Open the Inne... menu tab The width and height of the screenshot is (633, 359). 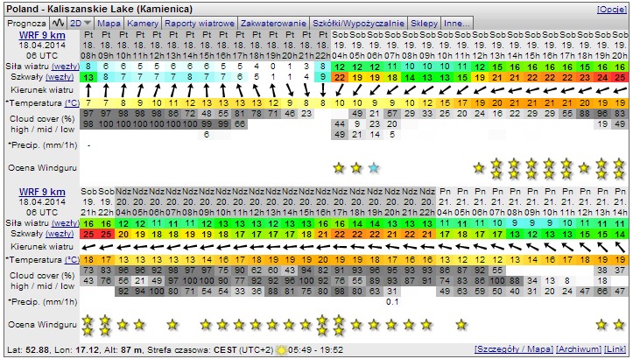tap(457, 24)
